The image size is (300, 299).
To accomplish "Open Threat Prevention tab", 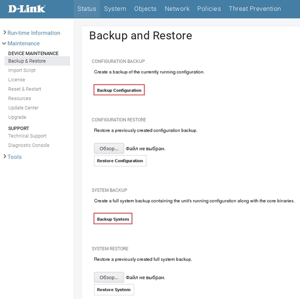I will click(x=255, y=8).
